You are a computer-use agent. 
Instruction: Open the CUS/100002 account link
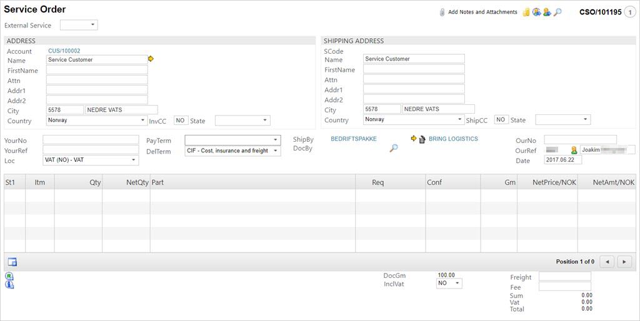(64, 51)
